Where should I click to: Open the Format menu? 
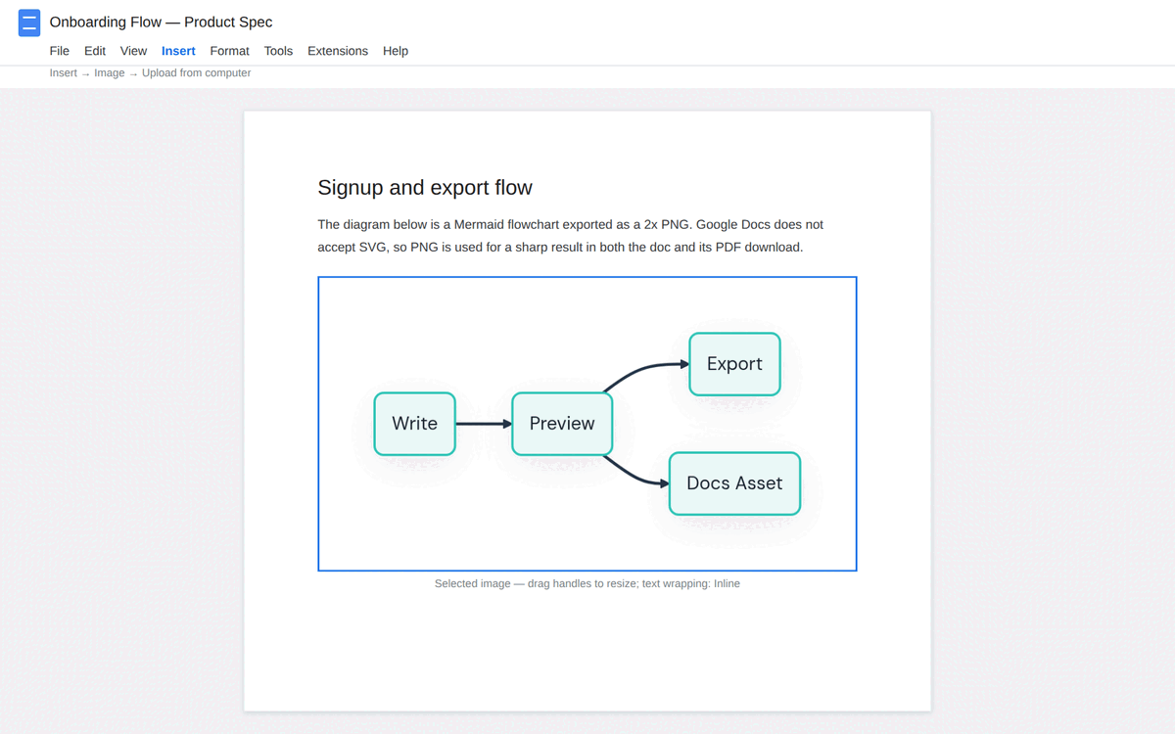point(229,51)
